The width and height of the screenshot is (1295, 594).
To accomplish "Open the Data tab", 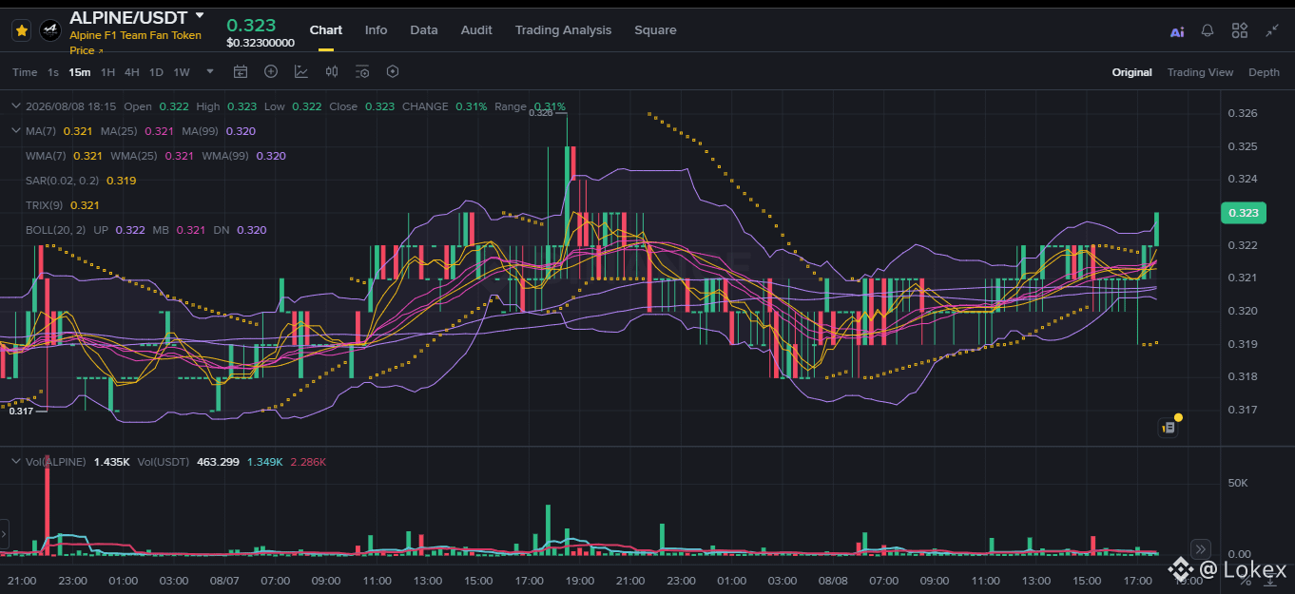I will point(424,30).
